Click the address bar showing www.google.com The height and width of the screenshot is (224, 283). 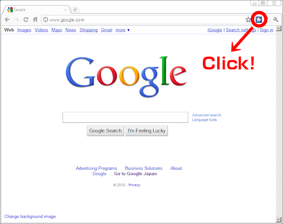(x=144, y=20)
